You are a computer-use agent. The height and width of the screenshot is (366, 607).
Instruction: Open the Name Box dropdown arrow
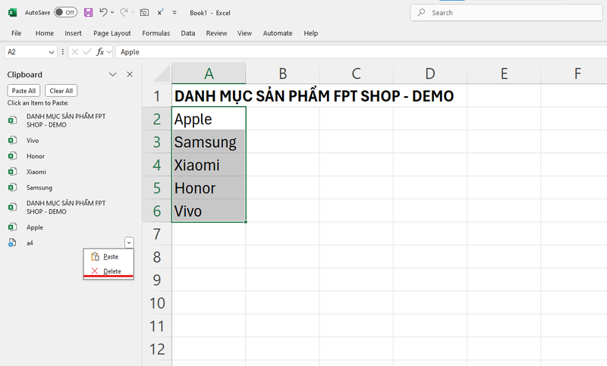click(51, 52)
